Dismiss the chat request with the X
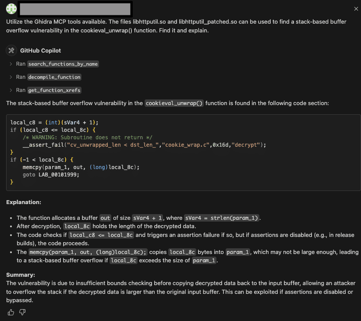361x321 pixels. click(356, 9)
